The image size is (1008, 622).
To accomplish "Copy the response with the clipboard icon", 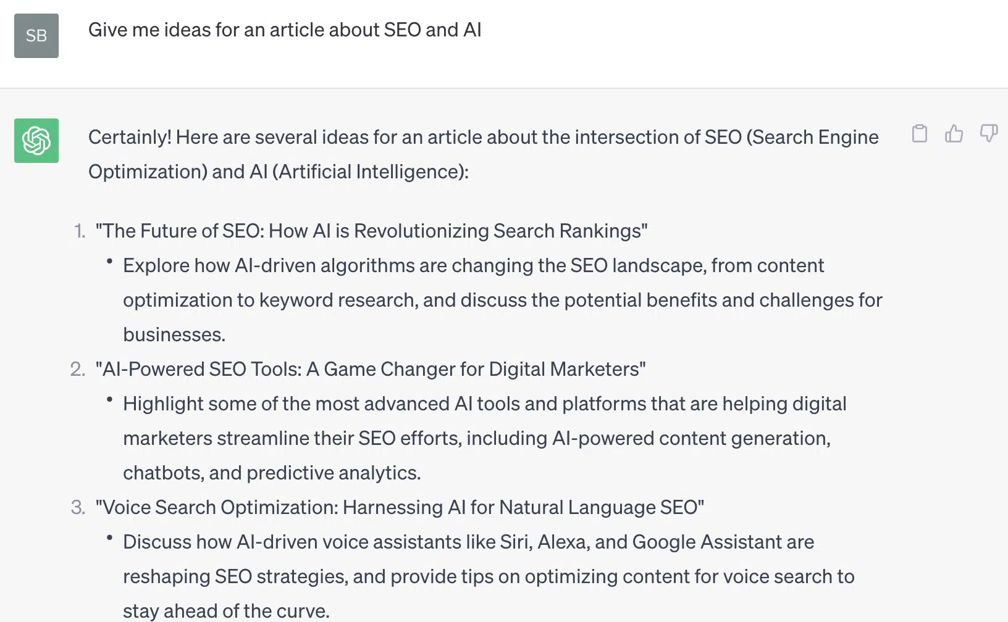I will coord(919,133).
